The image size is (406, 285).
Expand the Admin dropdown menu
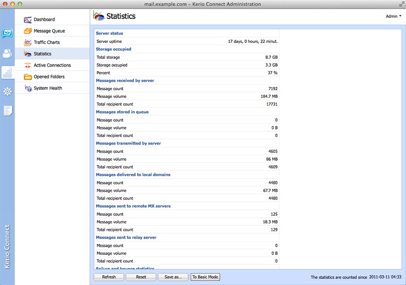coord(394,16)
